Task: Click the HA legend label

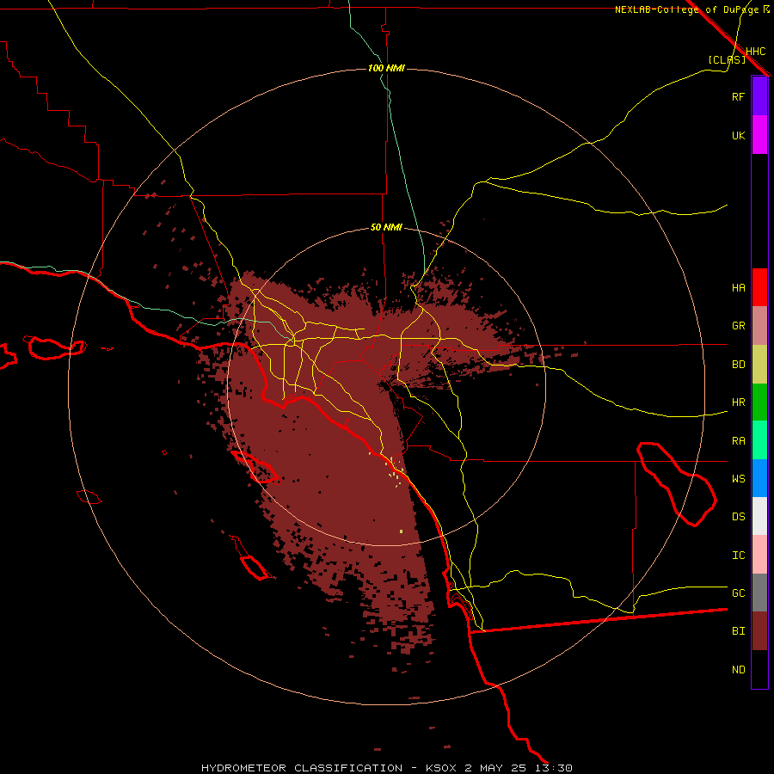Action: click(738, 287)
